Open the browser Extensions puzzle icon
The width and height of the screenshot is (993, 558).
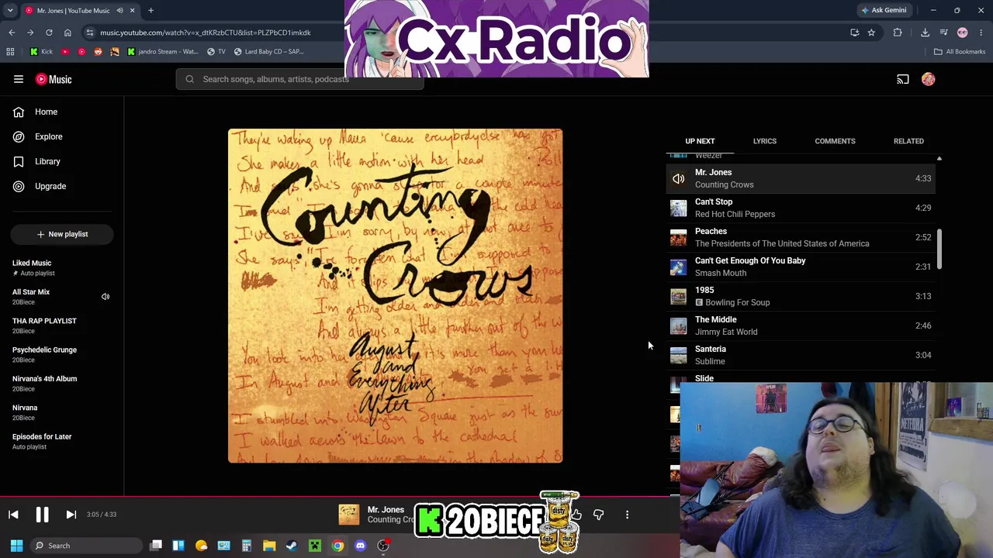click(898, 33)
